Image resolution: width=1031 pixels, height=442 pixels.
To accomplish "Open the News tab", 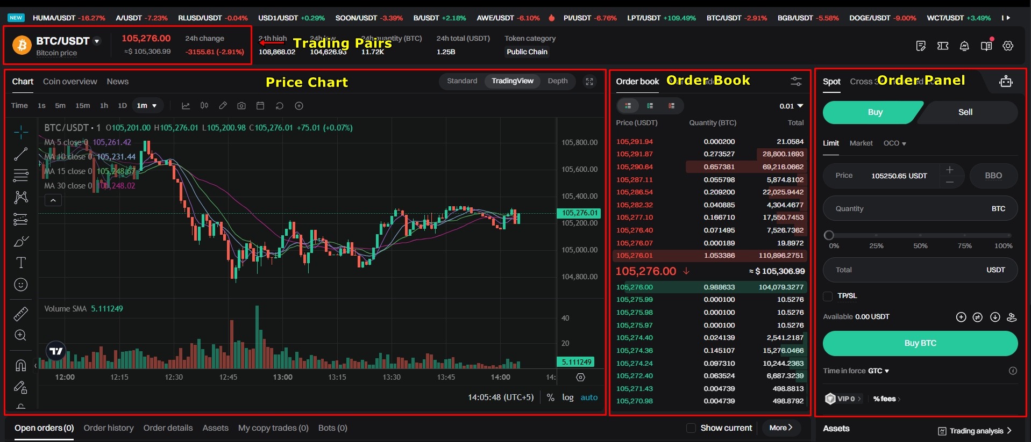I will (x=117, y=82).
